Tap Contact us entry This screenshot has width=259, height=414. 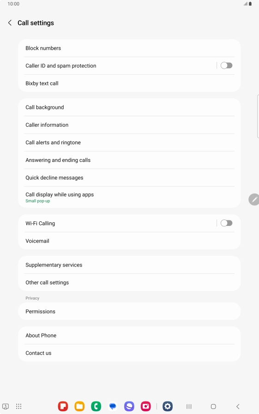point(129,353)
